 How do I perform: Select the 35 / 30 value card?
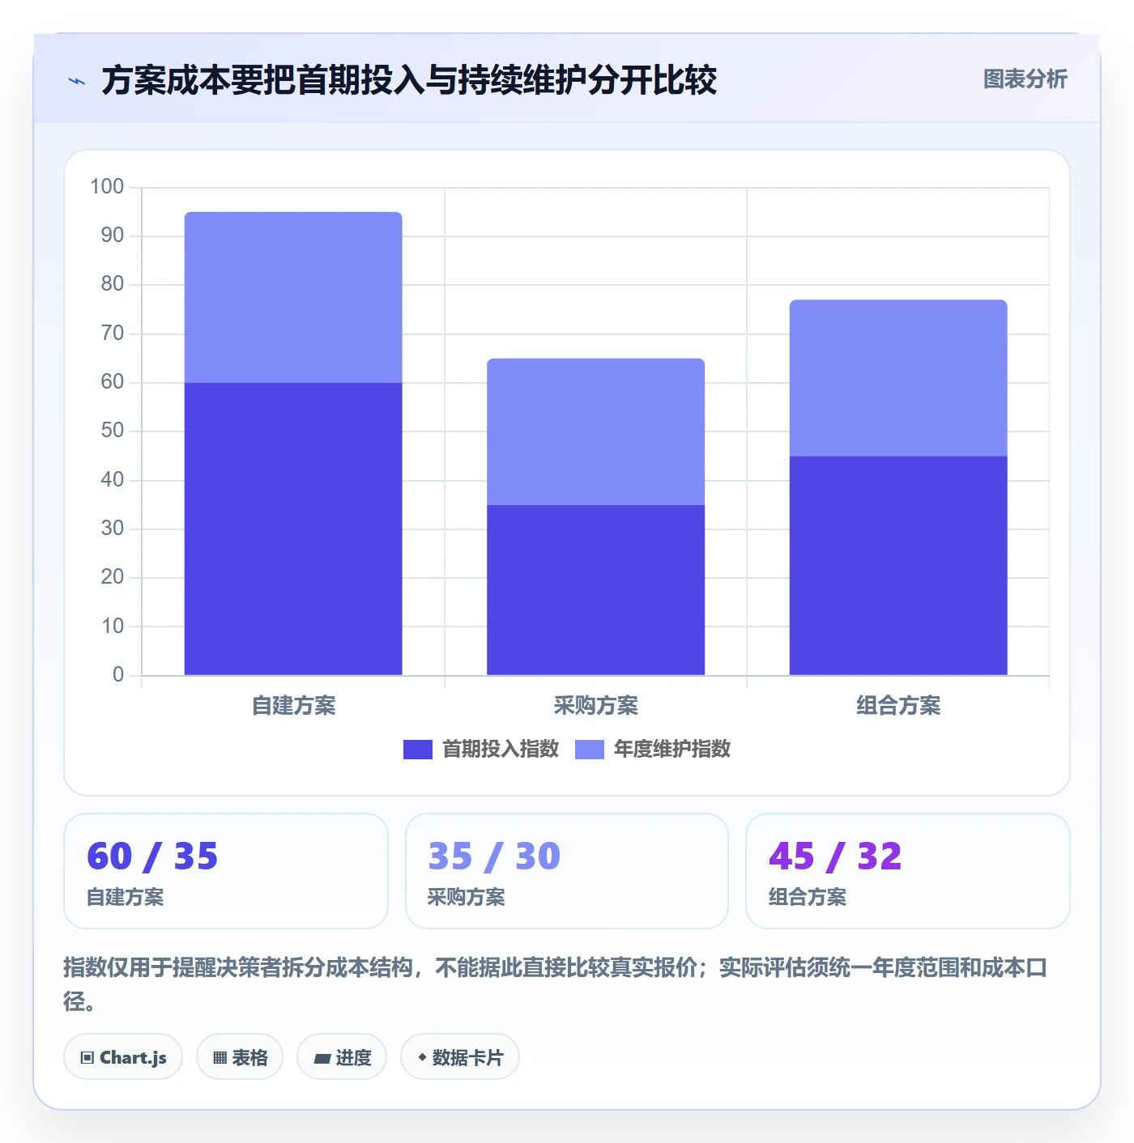point(567,871)
